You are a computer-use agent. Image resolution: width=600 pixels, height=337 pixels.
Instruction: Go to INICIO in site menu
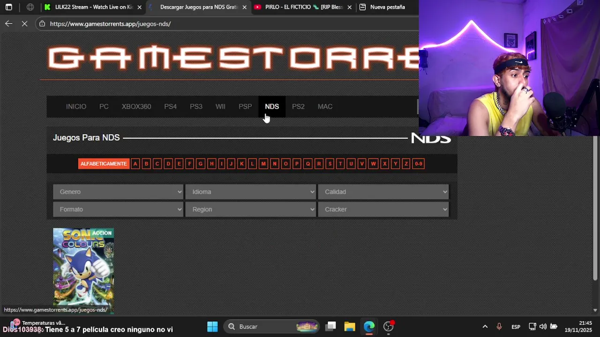tap(76, 106)
